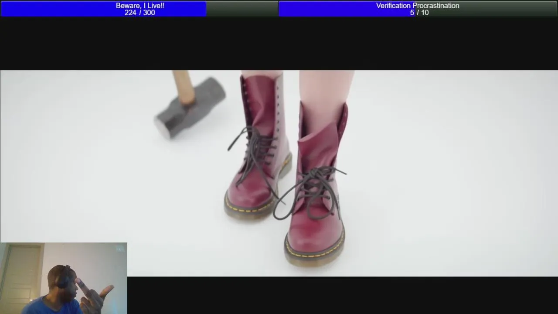Click the '5 / 10' counter text
The height and width of the screenshot is (314, 558).
pos(419,13)
